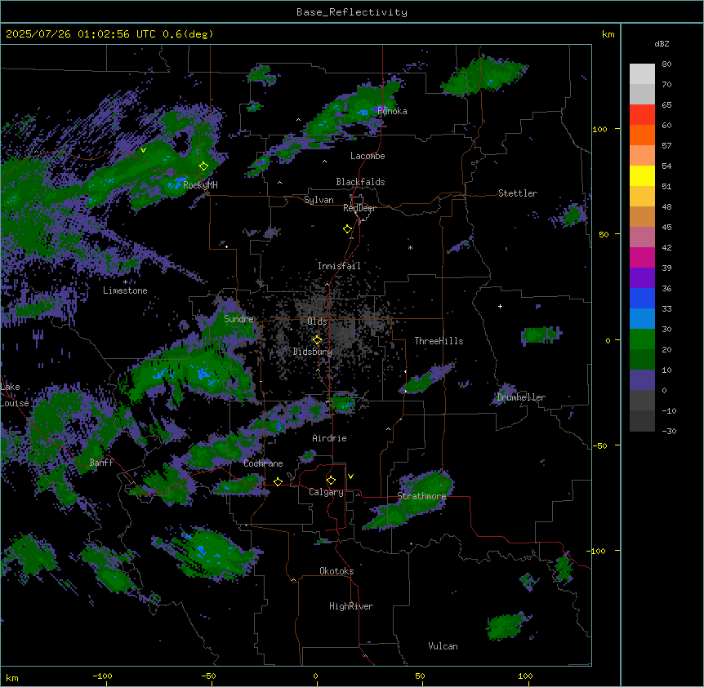Click the Limestone label
The height and width of the screenshot is (687, 704).
[x=125, y=290]
